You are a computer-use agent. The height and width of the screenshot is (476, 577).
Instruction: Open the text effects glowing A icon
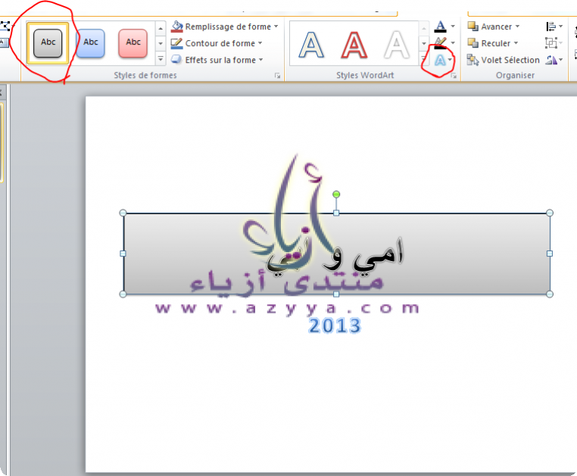pyautogui.click(x=440, y=61)
